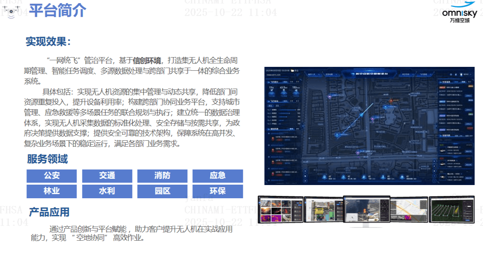Screen dimensions: 483x276
Task: Click the Omnisky logo in the top-right corner
Action: click(459, 12)
